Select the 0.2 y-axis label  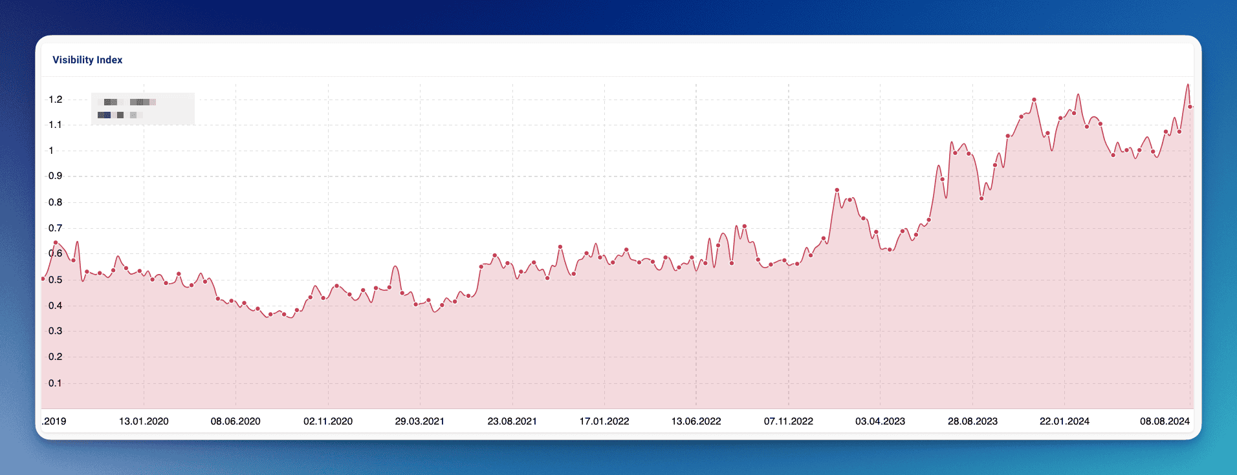(56, 357)
